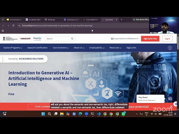This screenshot has width=179, height=134.
Task: Click the ENG IN language indicator
Action: tap(147, 114)
